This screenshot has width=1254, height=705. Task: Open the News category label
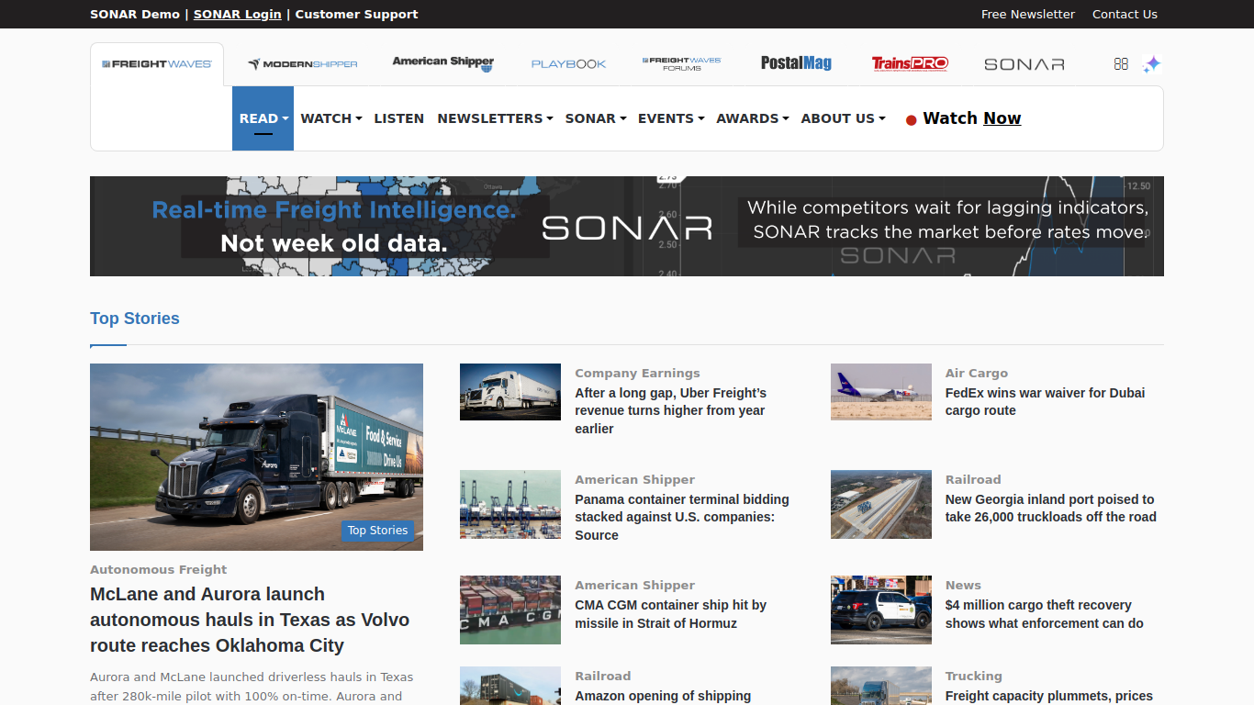tap(963, 585)
